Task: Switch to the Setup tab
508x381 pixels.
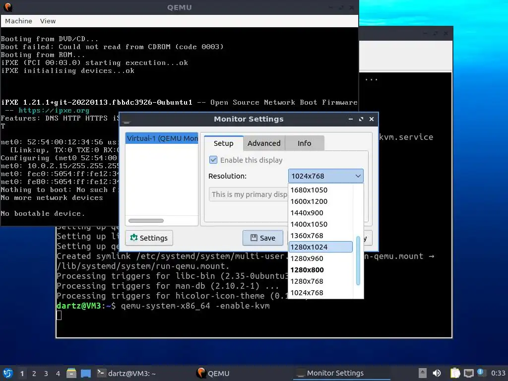Action: [223, 143]
